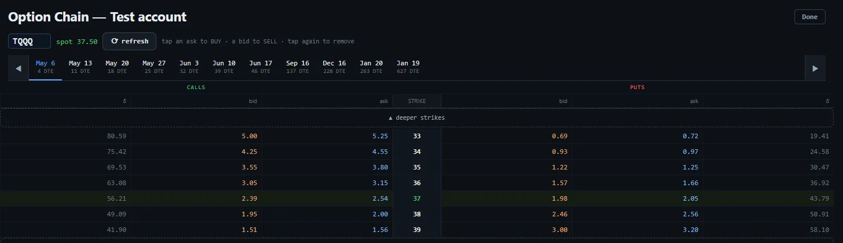The image size is (843, 243).
Task: Click the TQQQ ticker symbol field
Action: [30, 42]
